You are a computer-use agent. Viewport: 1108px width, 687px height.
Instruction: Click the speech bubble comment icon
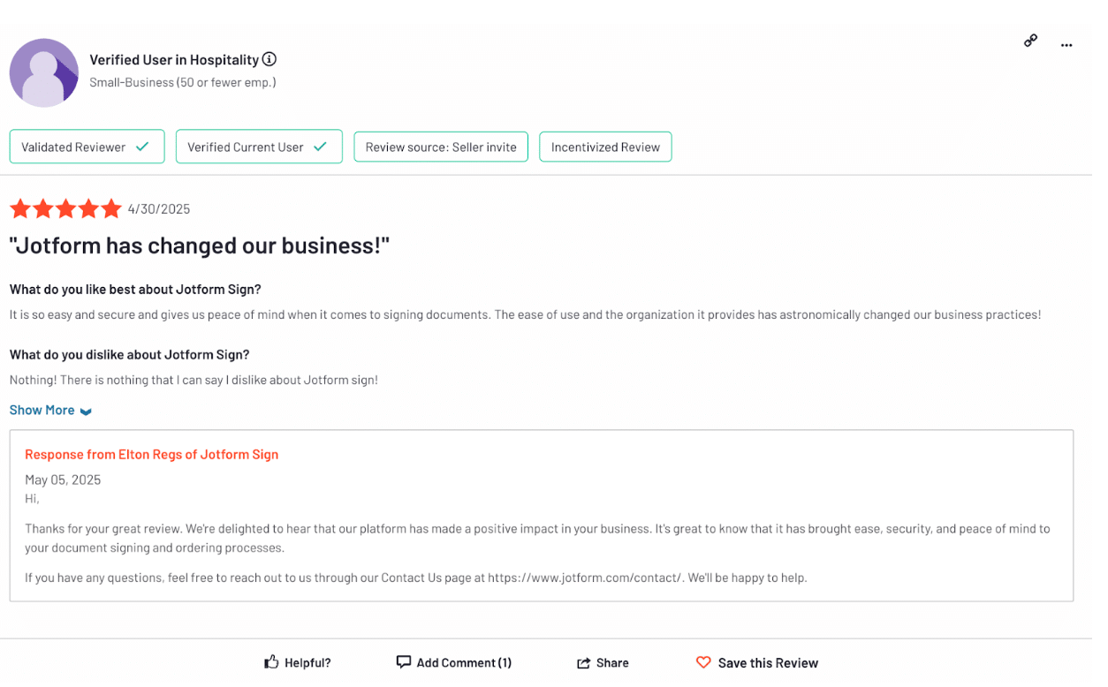[x=404, y=662]
